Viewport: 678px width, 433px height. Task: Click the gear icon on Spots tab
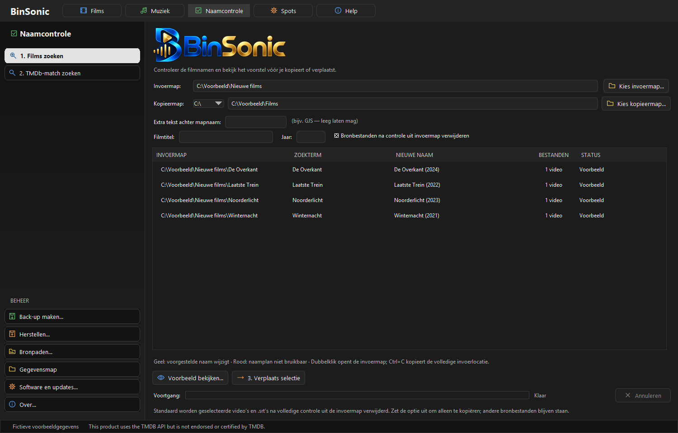pyautogui.click(x=274, y=10)
